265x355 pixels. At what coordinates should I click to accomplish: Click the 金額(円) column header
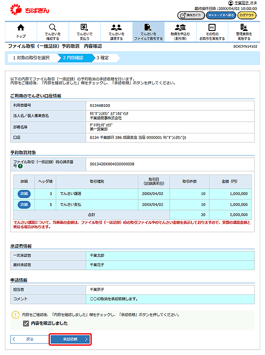[231, 181]
